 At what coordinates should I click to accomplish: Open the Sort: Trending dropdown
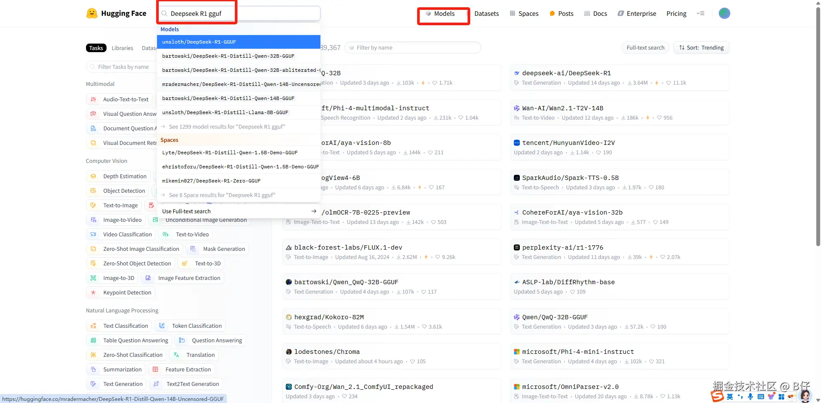pyautogui.click(x=701, y=47)
